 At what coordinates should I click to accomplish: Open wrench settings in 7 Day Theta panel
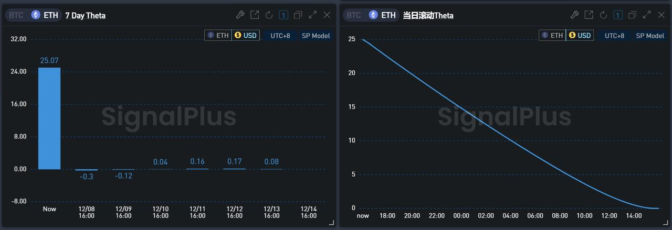click(x=240, y=15)
